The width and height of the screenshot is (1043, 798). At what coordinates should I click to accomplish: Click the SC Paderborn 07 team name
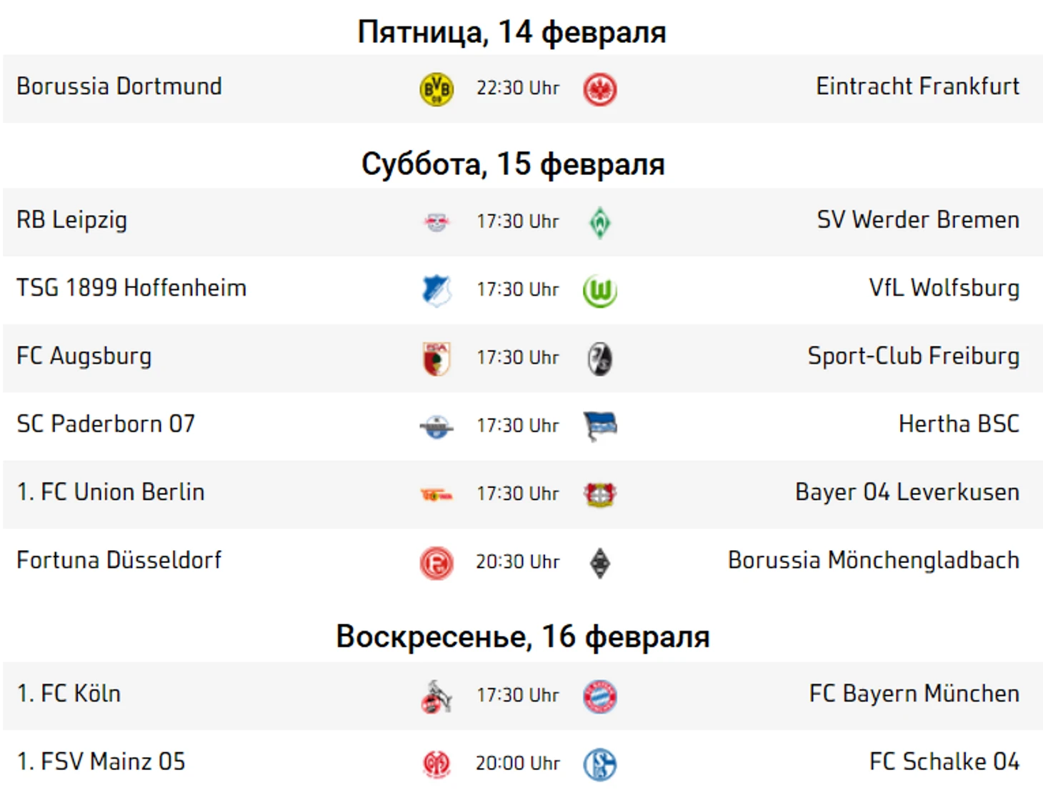click(x=106, y=424)
